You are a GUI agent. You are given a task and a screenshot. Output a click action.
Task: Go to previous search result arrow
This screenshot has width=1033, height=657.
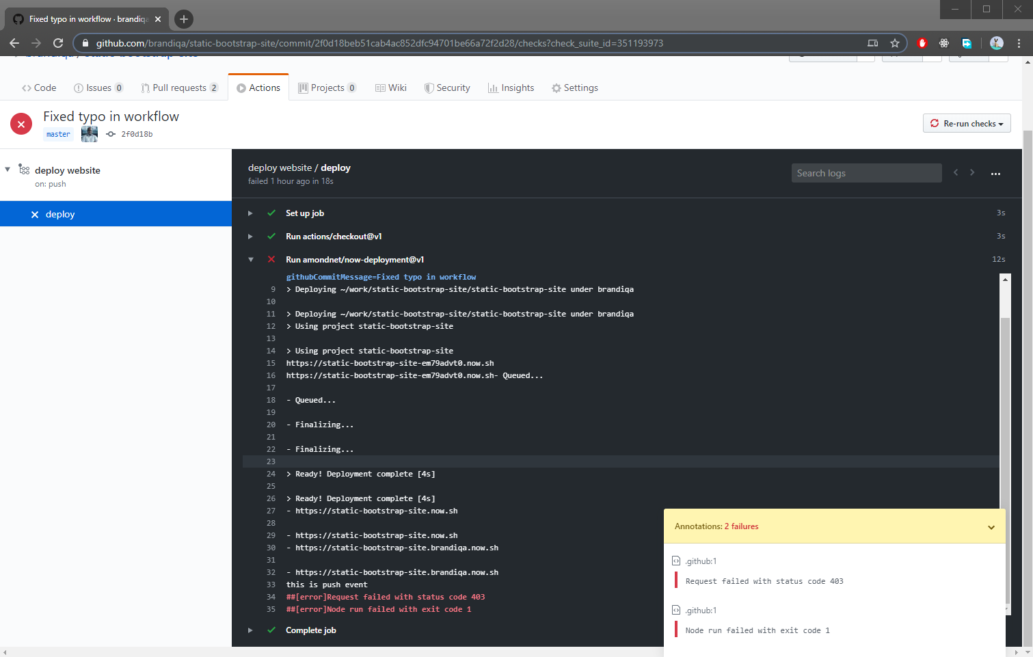[956, 172]
